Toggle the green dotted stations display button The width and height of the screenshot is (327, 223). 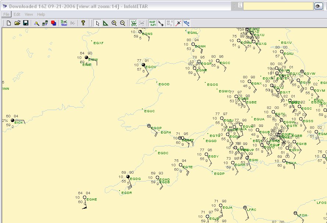tap(134, 23)
